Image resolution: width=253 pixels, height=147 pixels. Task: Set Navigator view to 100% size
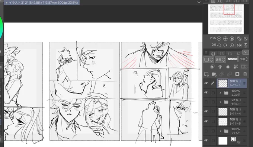tap(232, 39)
